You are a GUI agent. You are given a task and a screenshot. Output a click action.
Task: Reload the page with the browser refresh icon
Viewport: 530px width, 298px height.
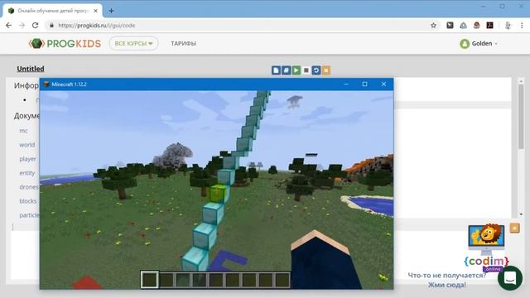(35, 26)
